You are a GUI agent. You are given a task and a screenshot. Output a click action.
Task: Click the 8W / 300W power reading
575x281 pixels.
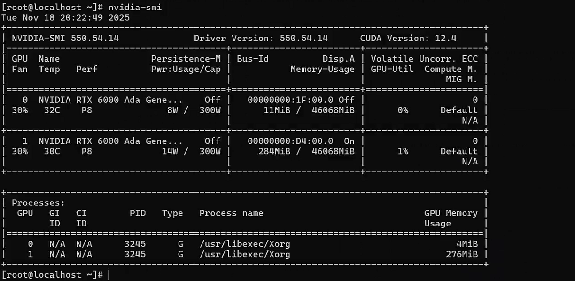[194, 110]
